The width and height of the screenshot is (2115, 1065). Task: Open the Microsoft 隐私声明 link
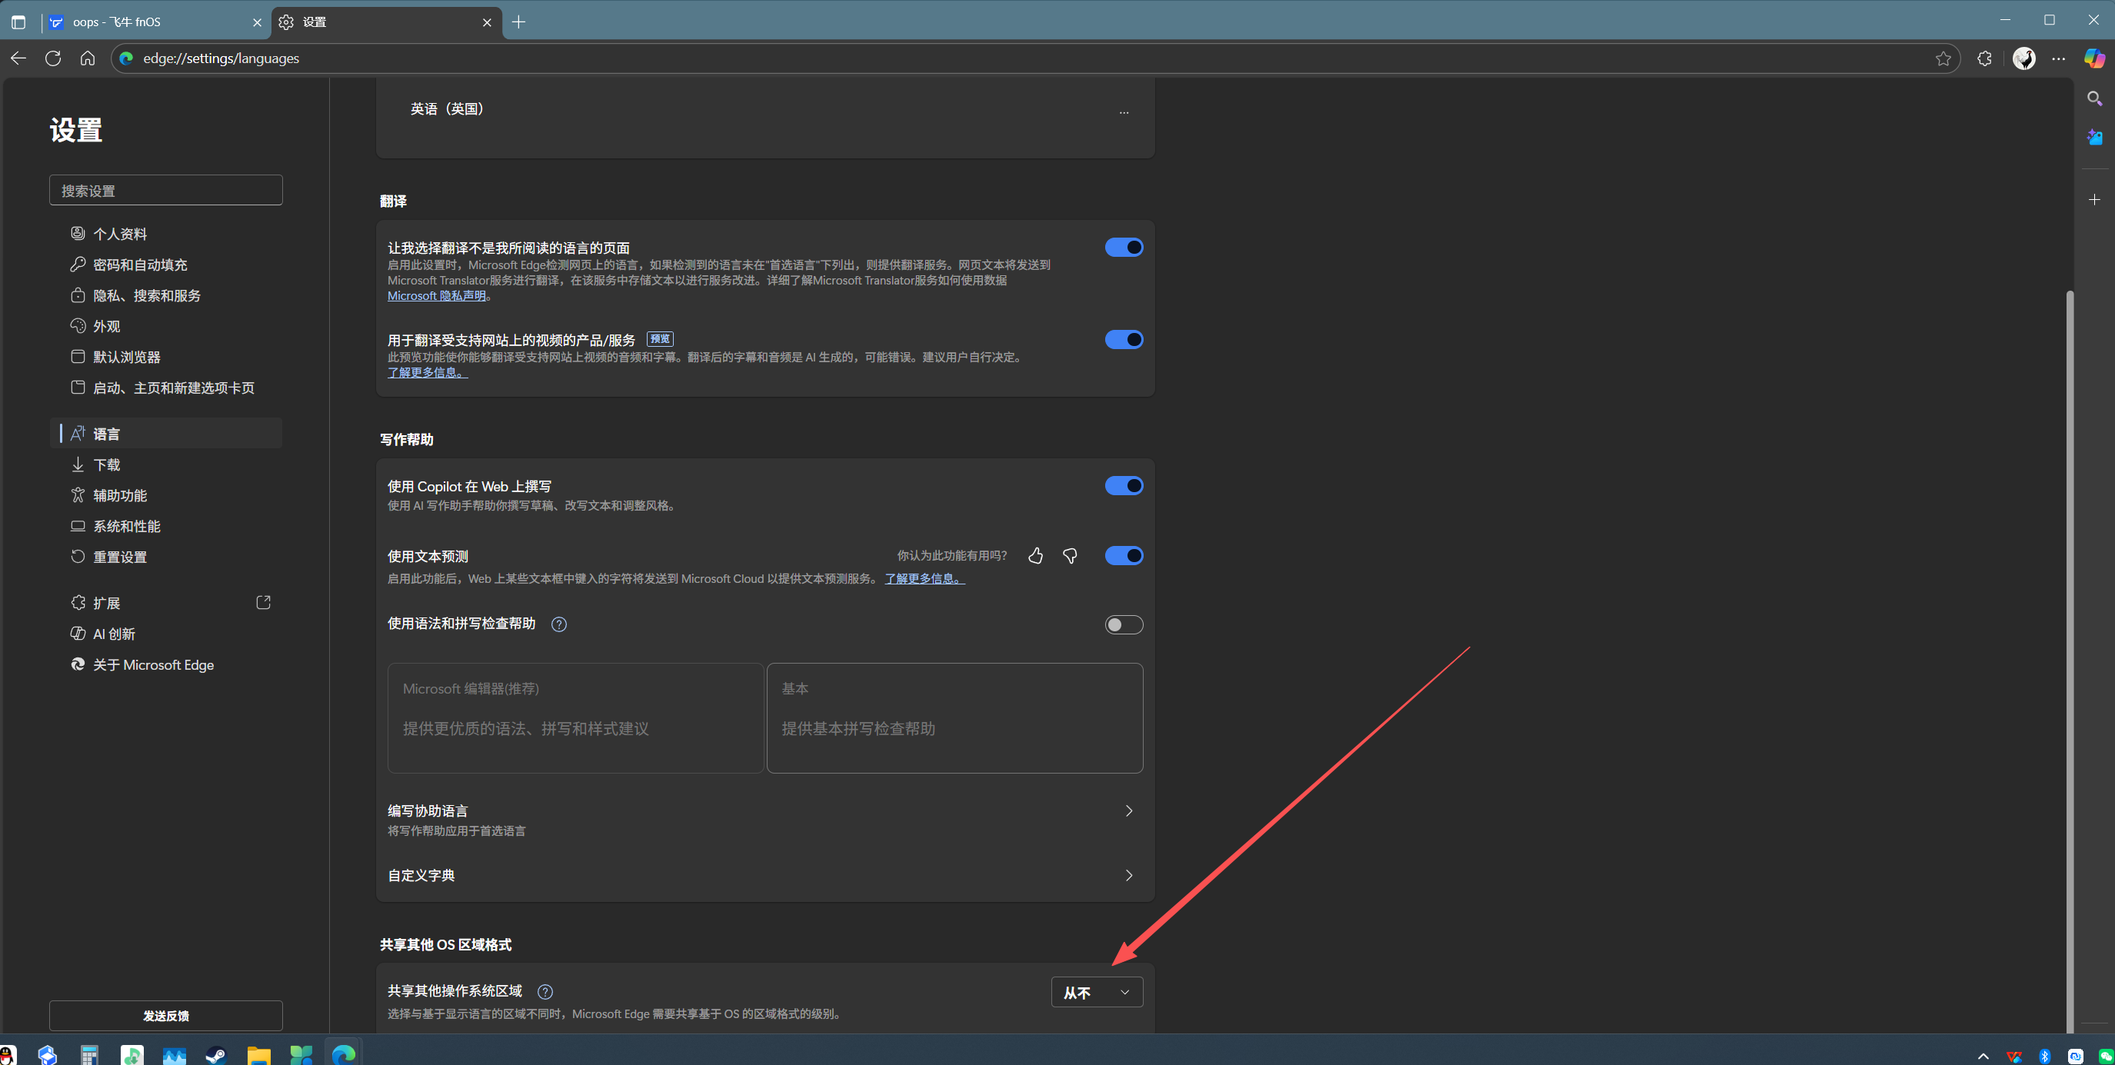tap(437, 295)
